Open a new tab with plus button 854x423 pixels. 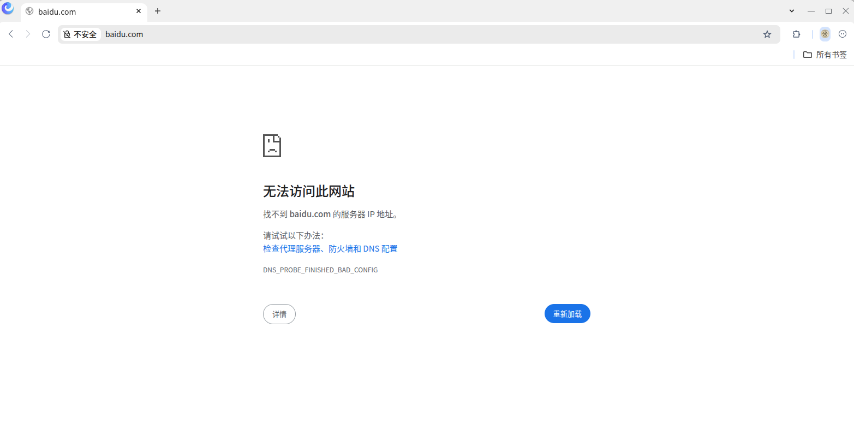tap(158, 11)
